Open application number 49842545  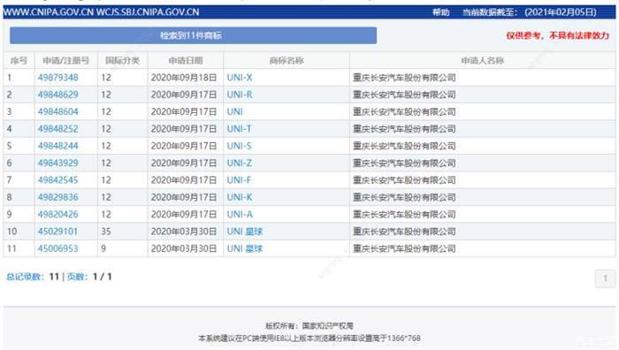click(x=58, y=180)
